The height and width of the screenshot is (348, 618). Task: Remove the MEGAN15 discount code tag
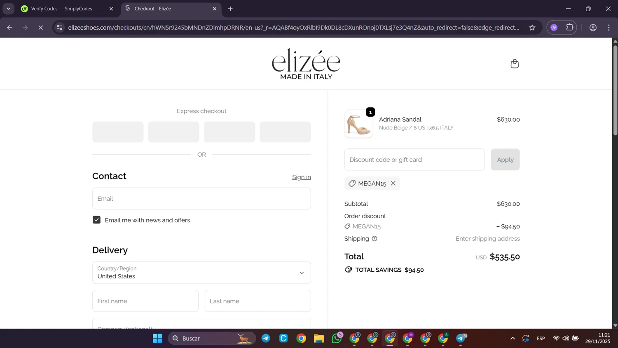[393, 183]
